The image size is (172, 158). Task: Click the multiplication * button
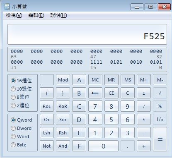[x=144, y=120]
